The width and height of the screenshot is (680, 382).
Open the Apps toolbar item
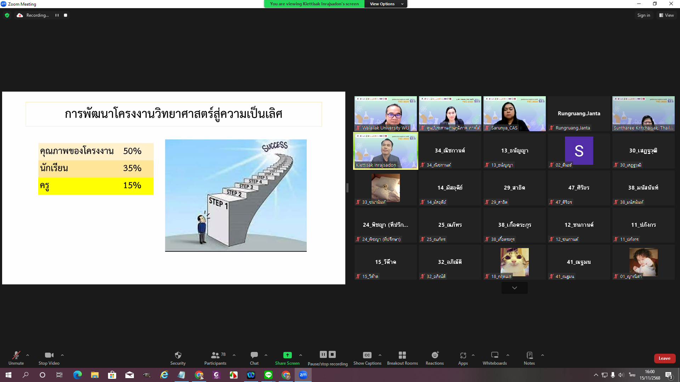[x=463, y=355]
